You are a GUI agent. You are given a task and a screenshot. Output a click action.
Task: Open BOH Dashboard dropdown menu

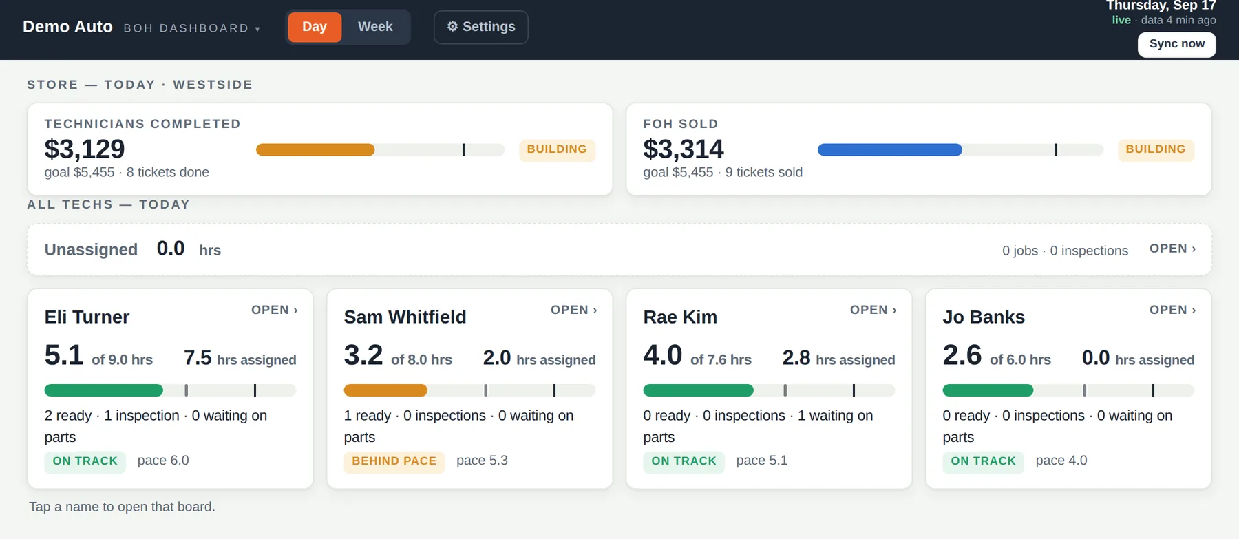coord(192,28)
